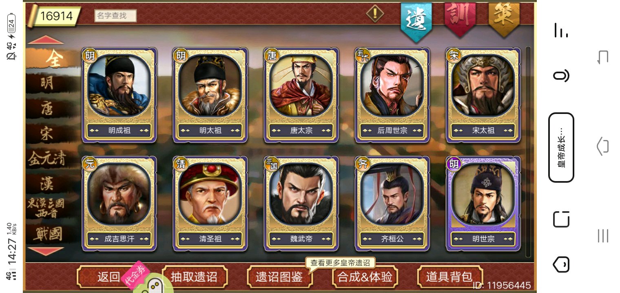
Task: Click the 返回 back button
Action: (108, 277)
